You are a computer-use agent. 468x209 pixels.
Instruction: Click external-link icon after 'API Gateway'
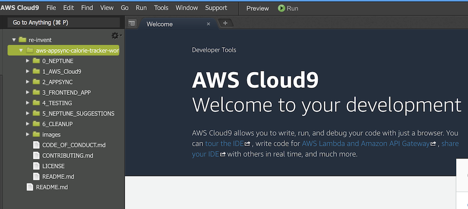[x=433, y=144]
